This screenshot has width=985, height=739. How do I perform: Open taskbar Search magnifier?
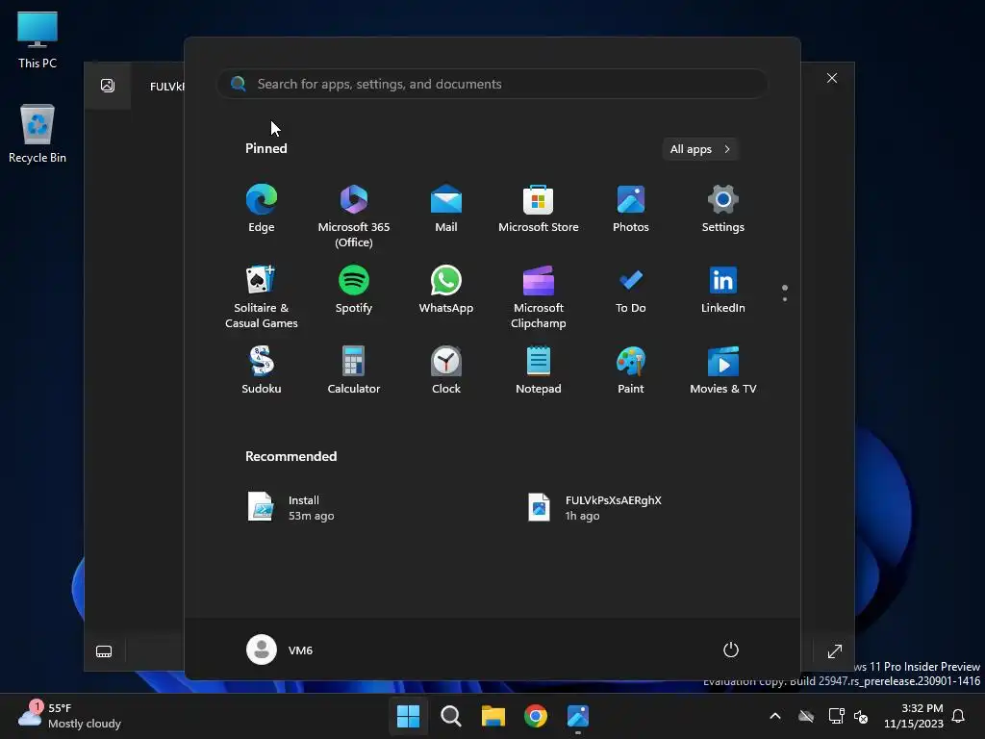450,716
